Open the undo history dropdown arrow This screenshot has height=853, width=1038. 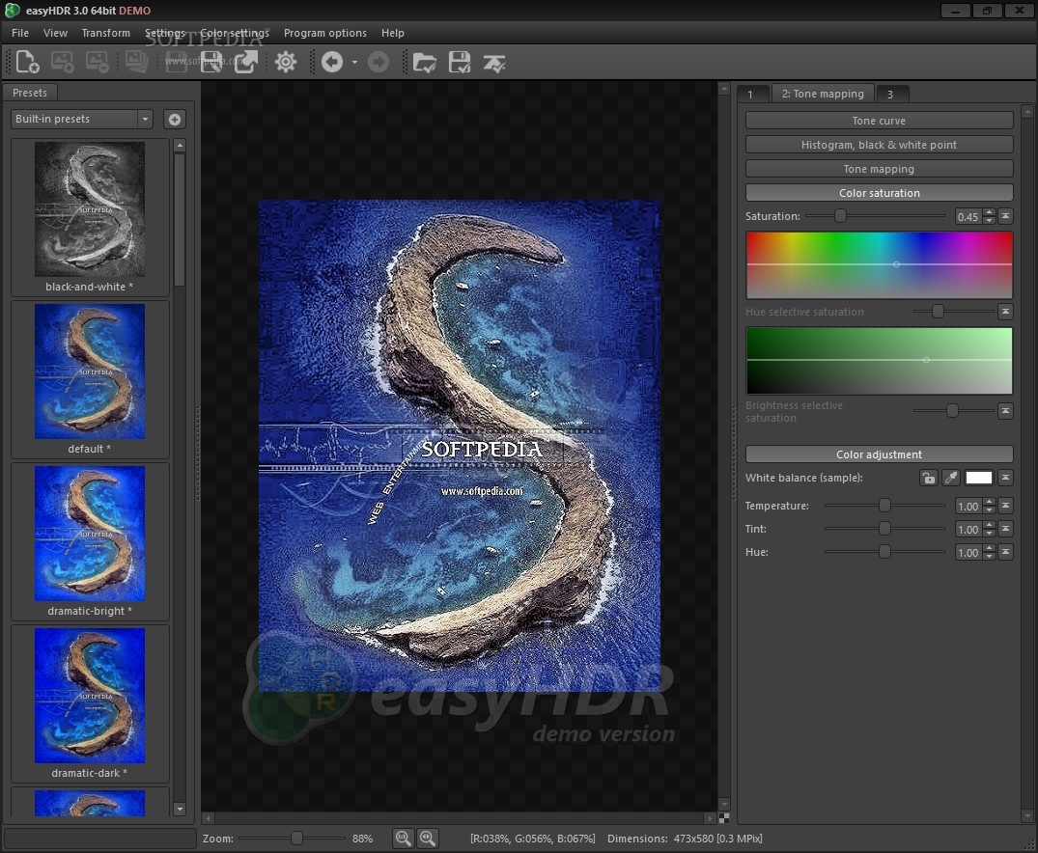coord(354,62)
